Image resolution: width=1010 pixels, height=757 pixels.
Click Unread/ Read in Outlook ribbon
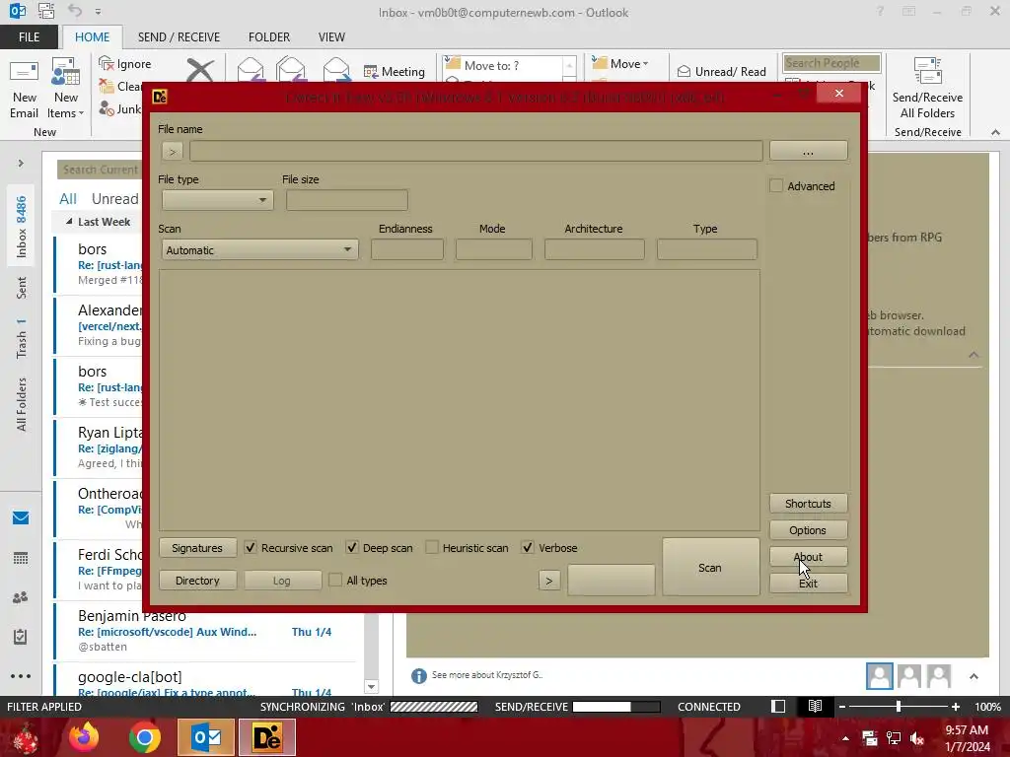[721, 71]
